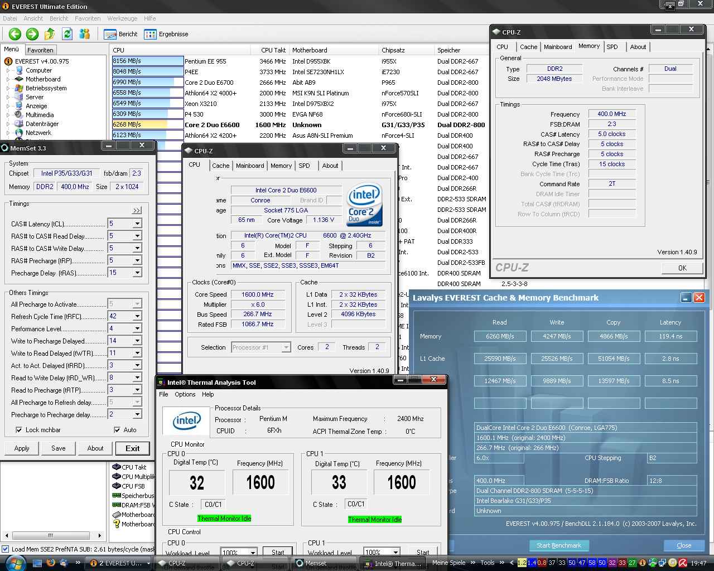Viewport: 714px width, 571px height.
Task: Click the EVEREST v4.00.975 info icon
Action: pyautogui.click(x=8, y=61)
